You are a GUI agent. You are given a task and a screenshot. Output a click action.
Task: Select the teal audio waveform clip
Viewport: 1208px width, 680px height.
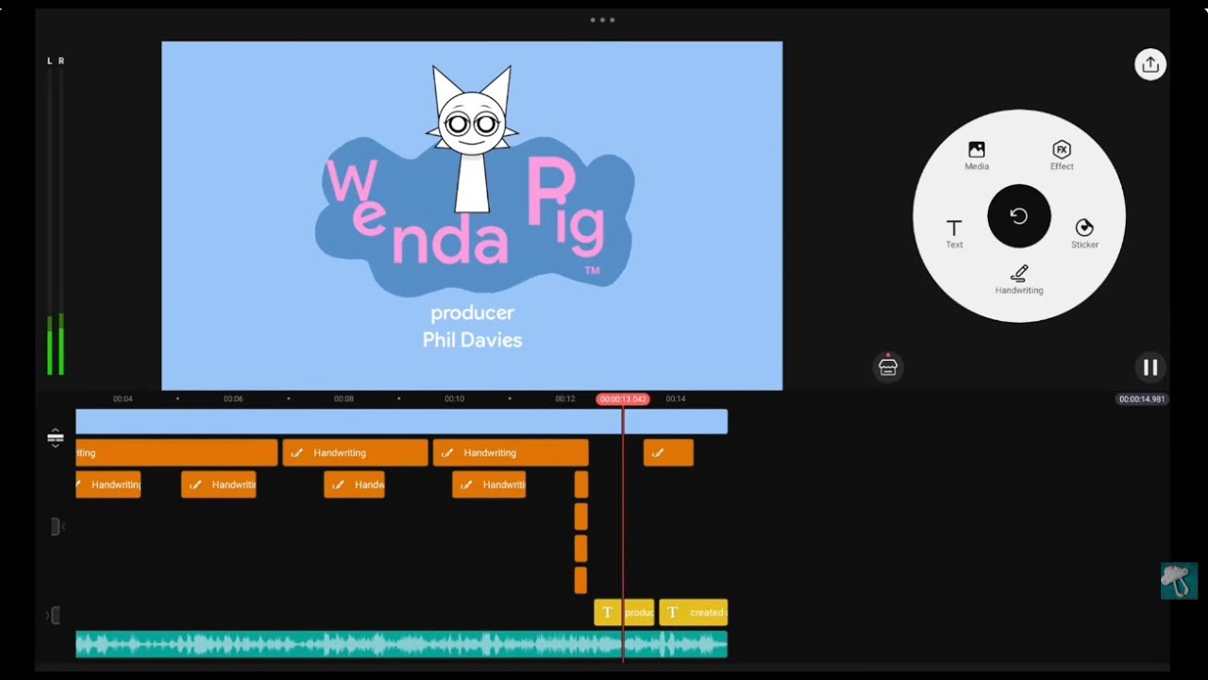[401, 644]
